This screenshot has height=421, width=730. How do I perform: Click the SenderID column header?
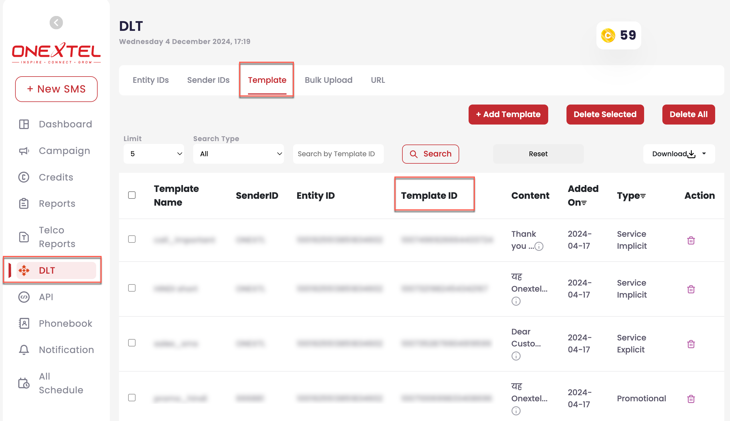257,196
